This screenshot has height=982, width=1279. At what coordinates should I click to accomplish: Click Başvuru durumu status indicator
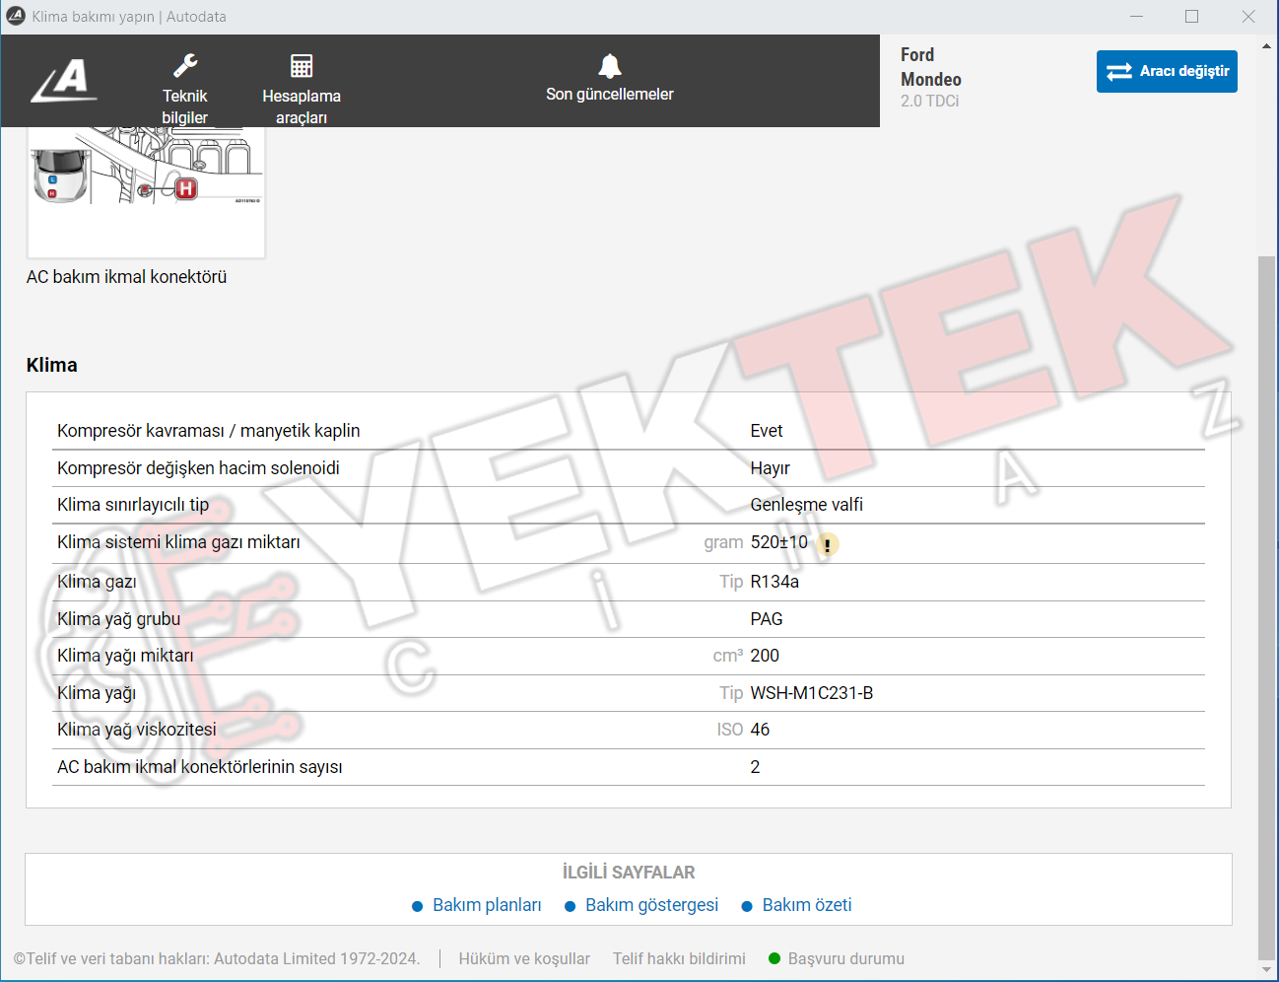[837, 958]
